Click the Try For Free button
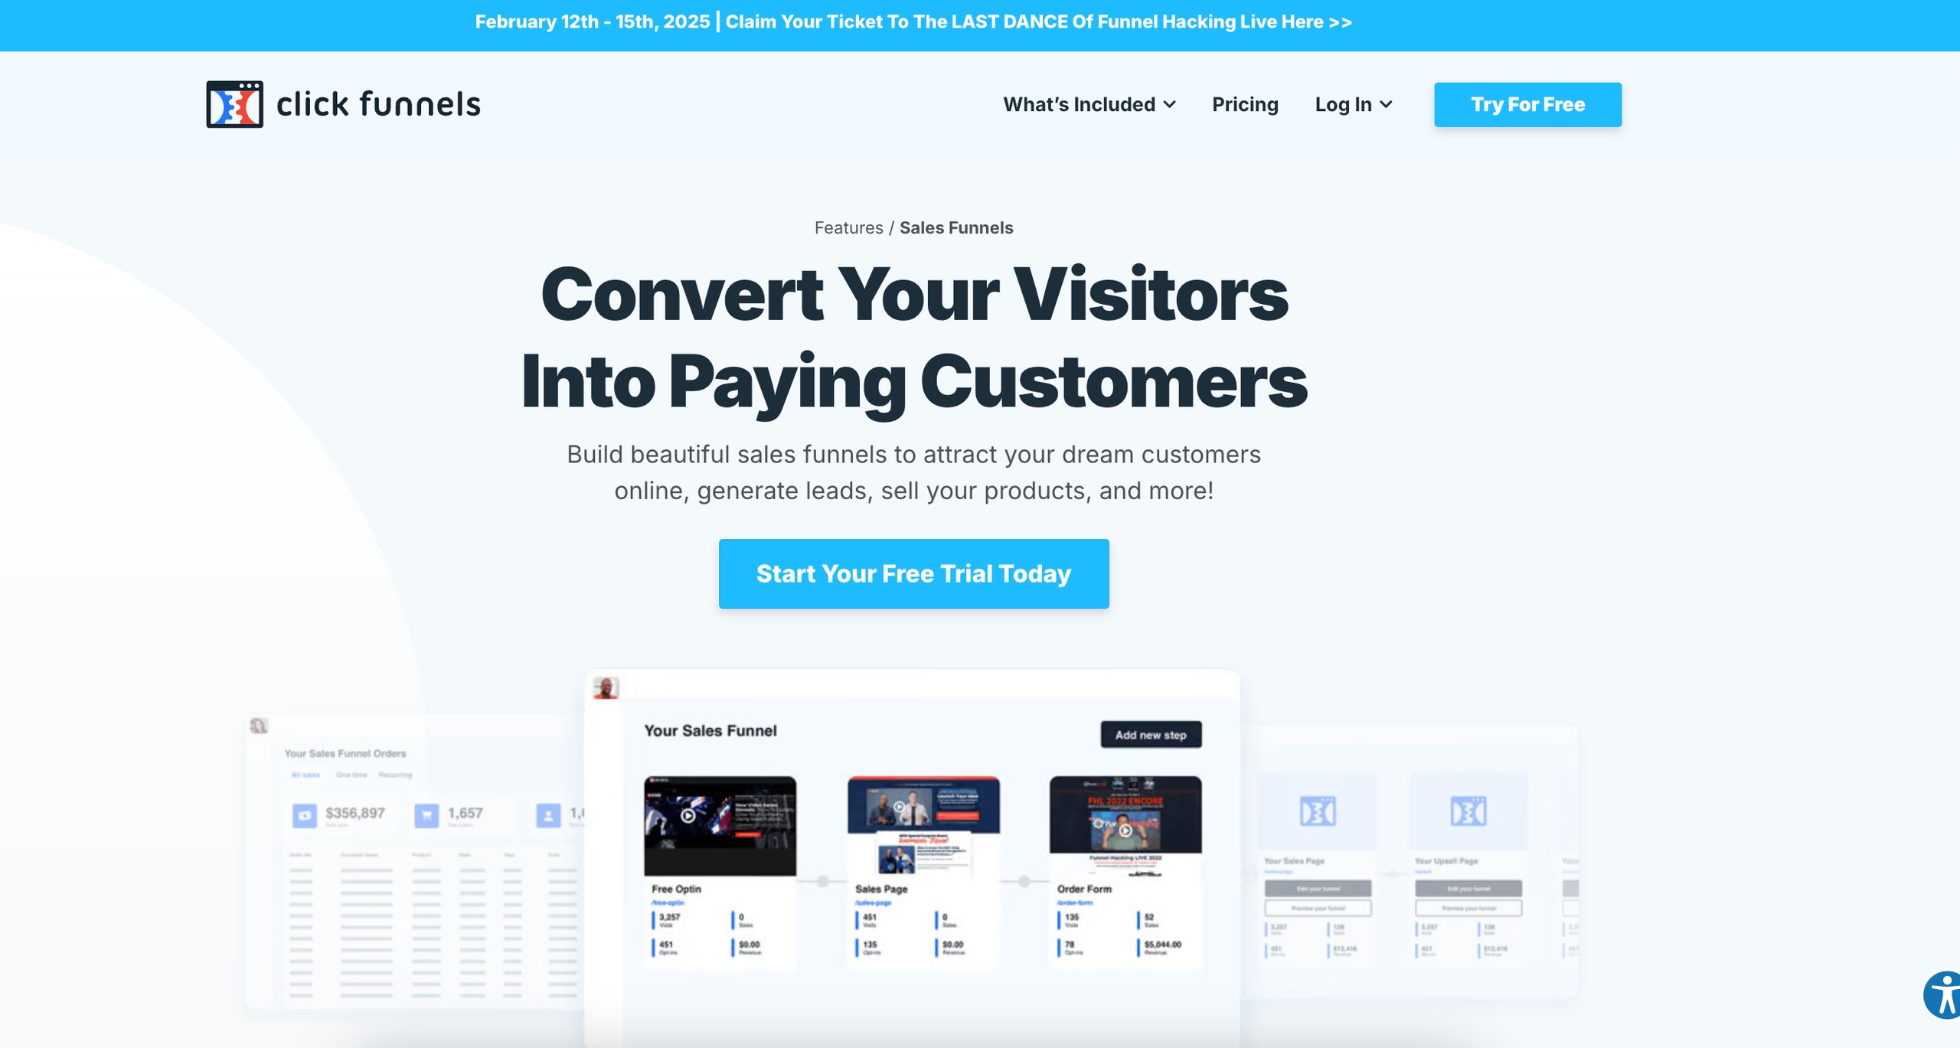This screenshot has width=1960, height=1048. click(1527, 105)
